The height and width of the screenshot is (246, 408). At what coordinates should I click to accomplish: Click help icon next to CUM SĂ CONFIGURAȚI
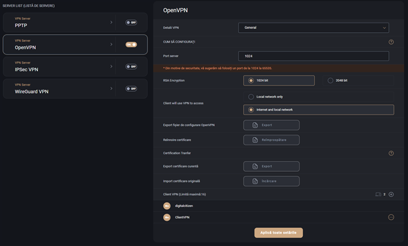click(391, 42)
